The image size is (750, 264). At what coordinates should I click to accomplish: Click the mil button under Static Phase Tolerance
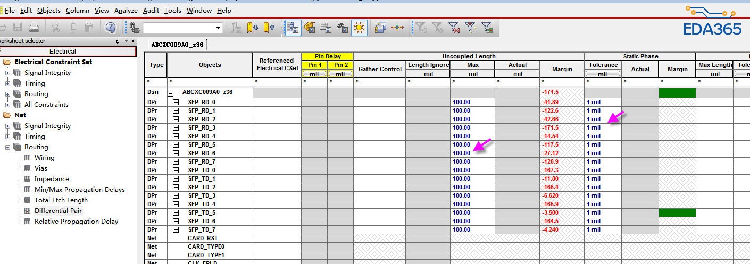pos(602,74)
